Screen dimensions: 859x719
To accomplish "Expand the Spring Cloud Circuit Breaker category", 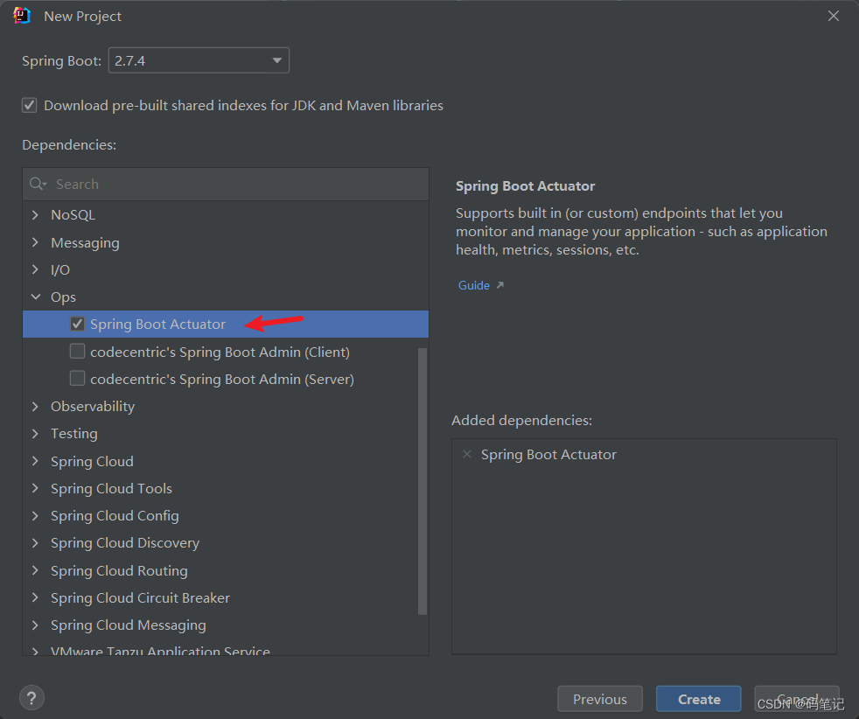I will point(36,598).
